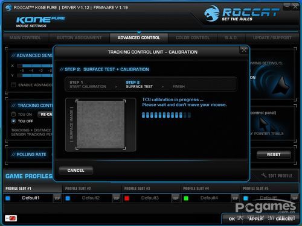Click the Reset button
The height and width of the screenshot is (226, 302).
click(274, 154)
